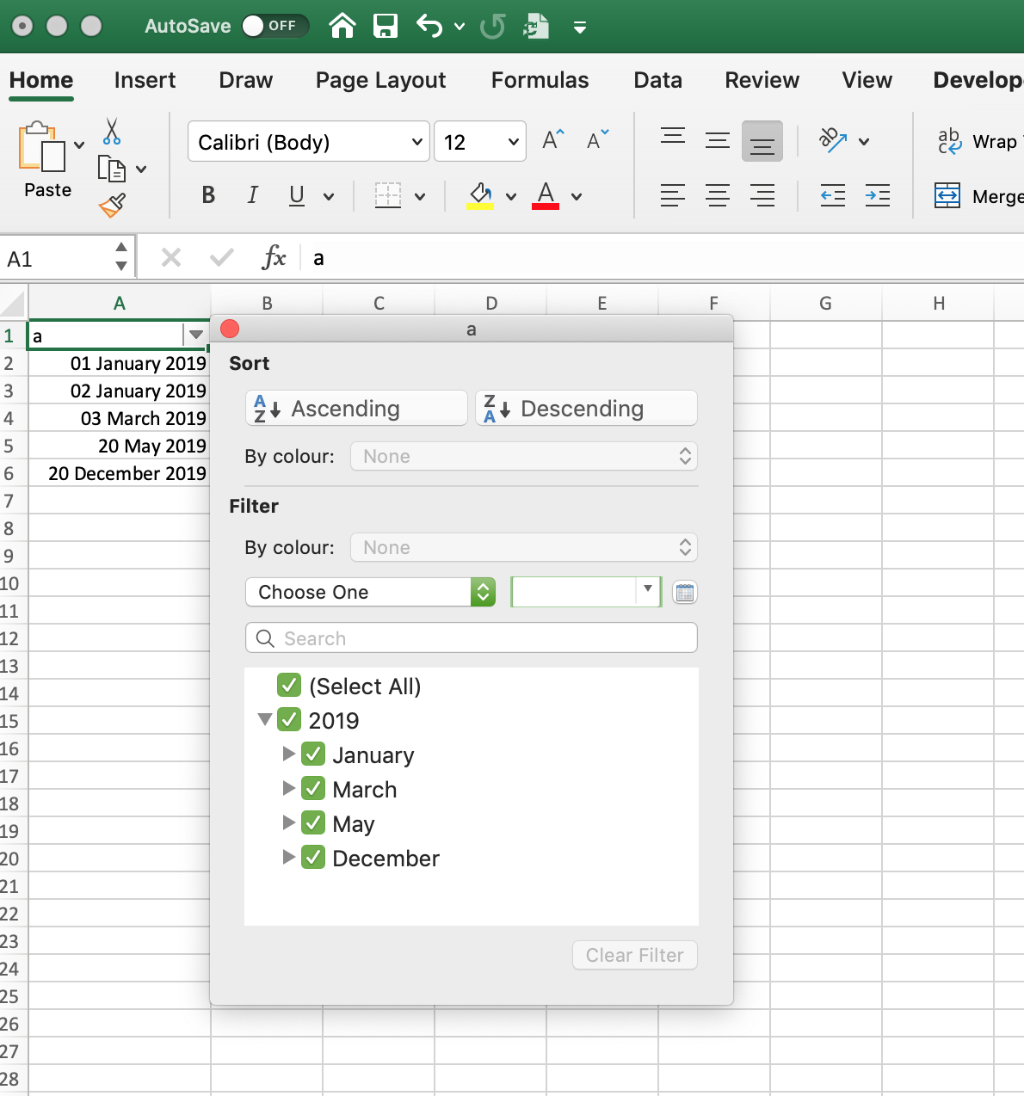Toggle Wrap Text
The image size is (1024, 1096).
pyautogui.click(x=979, y=141)
